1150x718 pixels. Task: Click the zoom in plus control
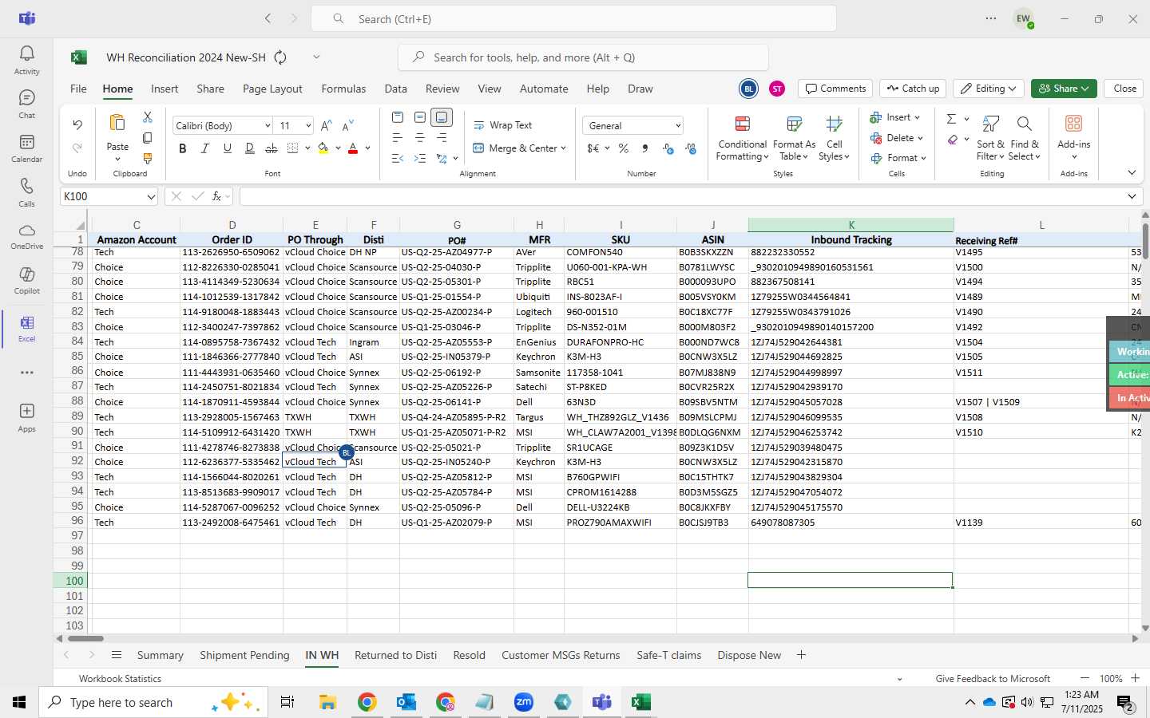[1135, 678]
